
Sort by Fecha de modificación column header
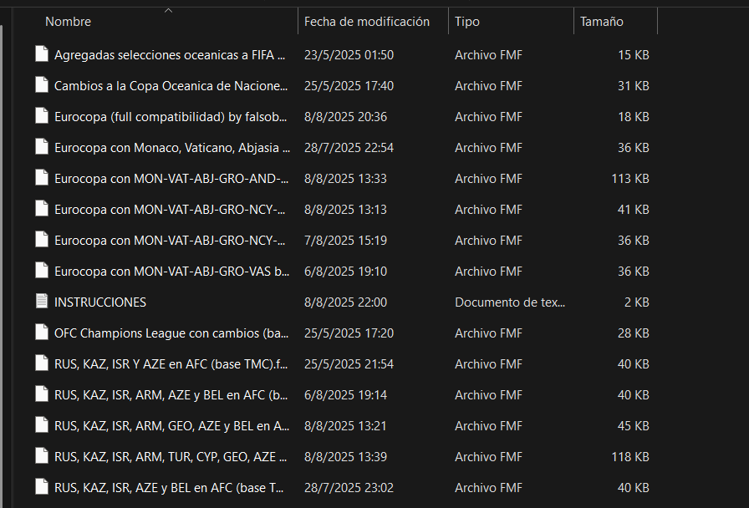click(366, 22)
